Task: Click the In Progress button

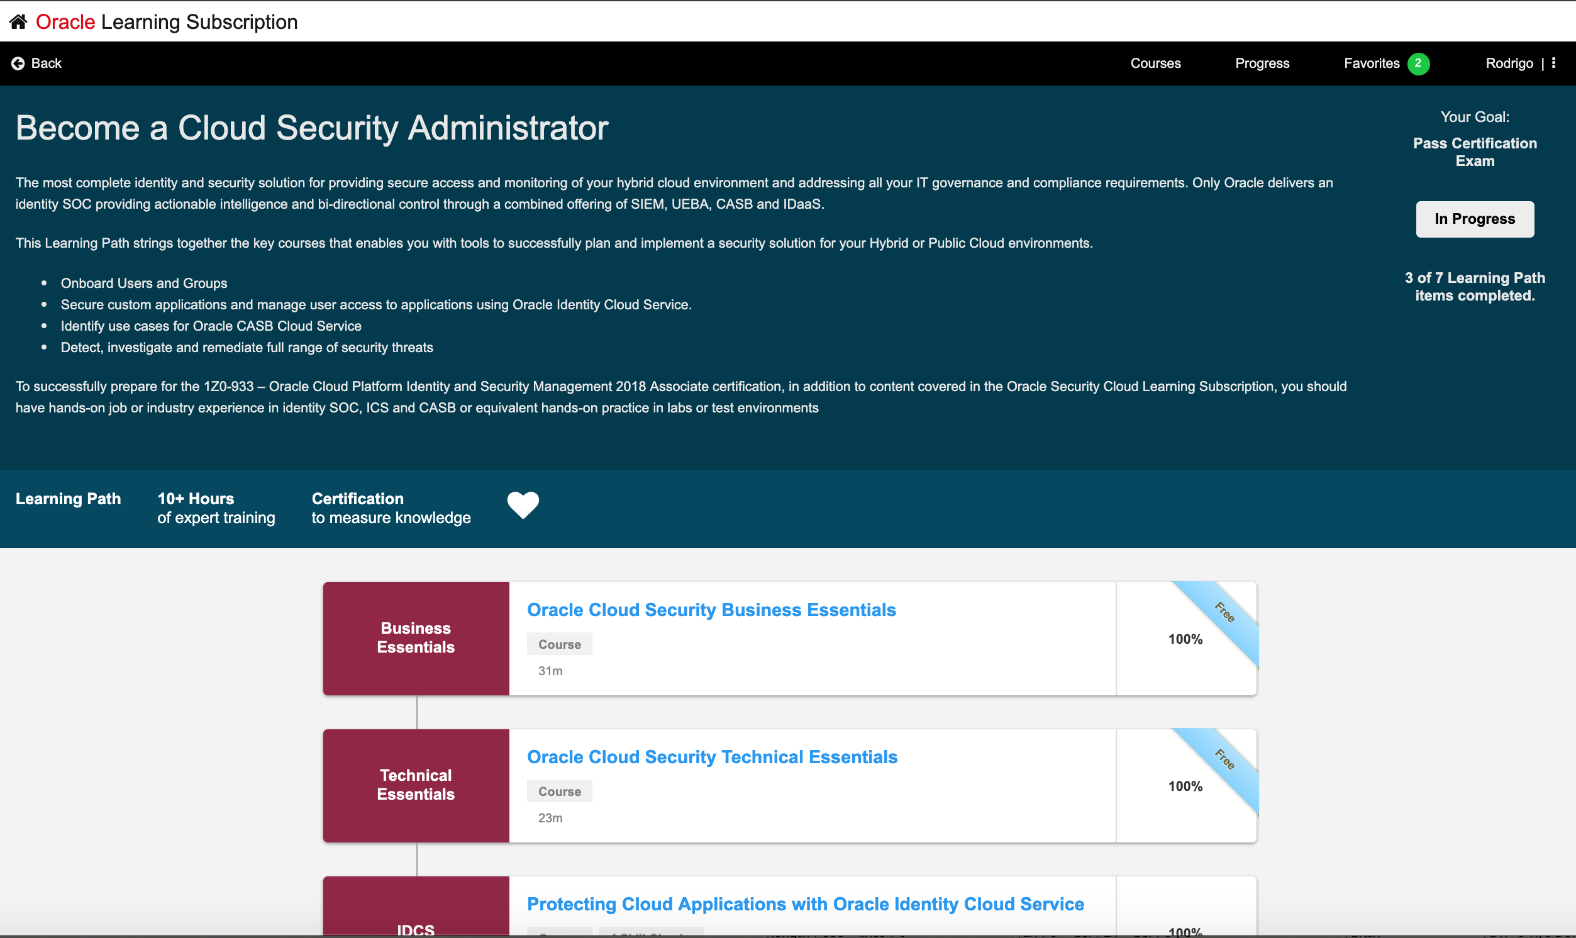Action: point(1475,219)
